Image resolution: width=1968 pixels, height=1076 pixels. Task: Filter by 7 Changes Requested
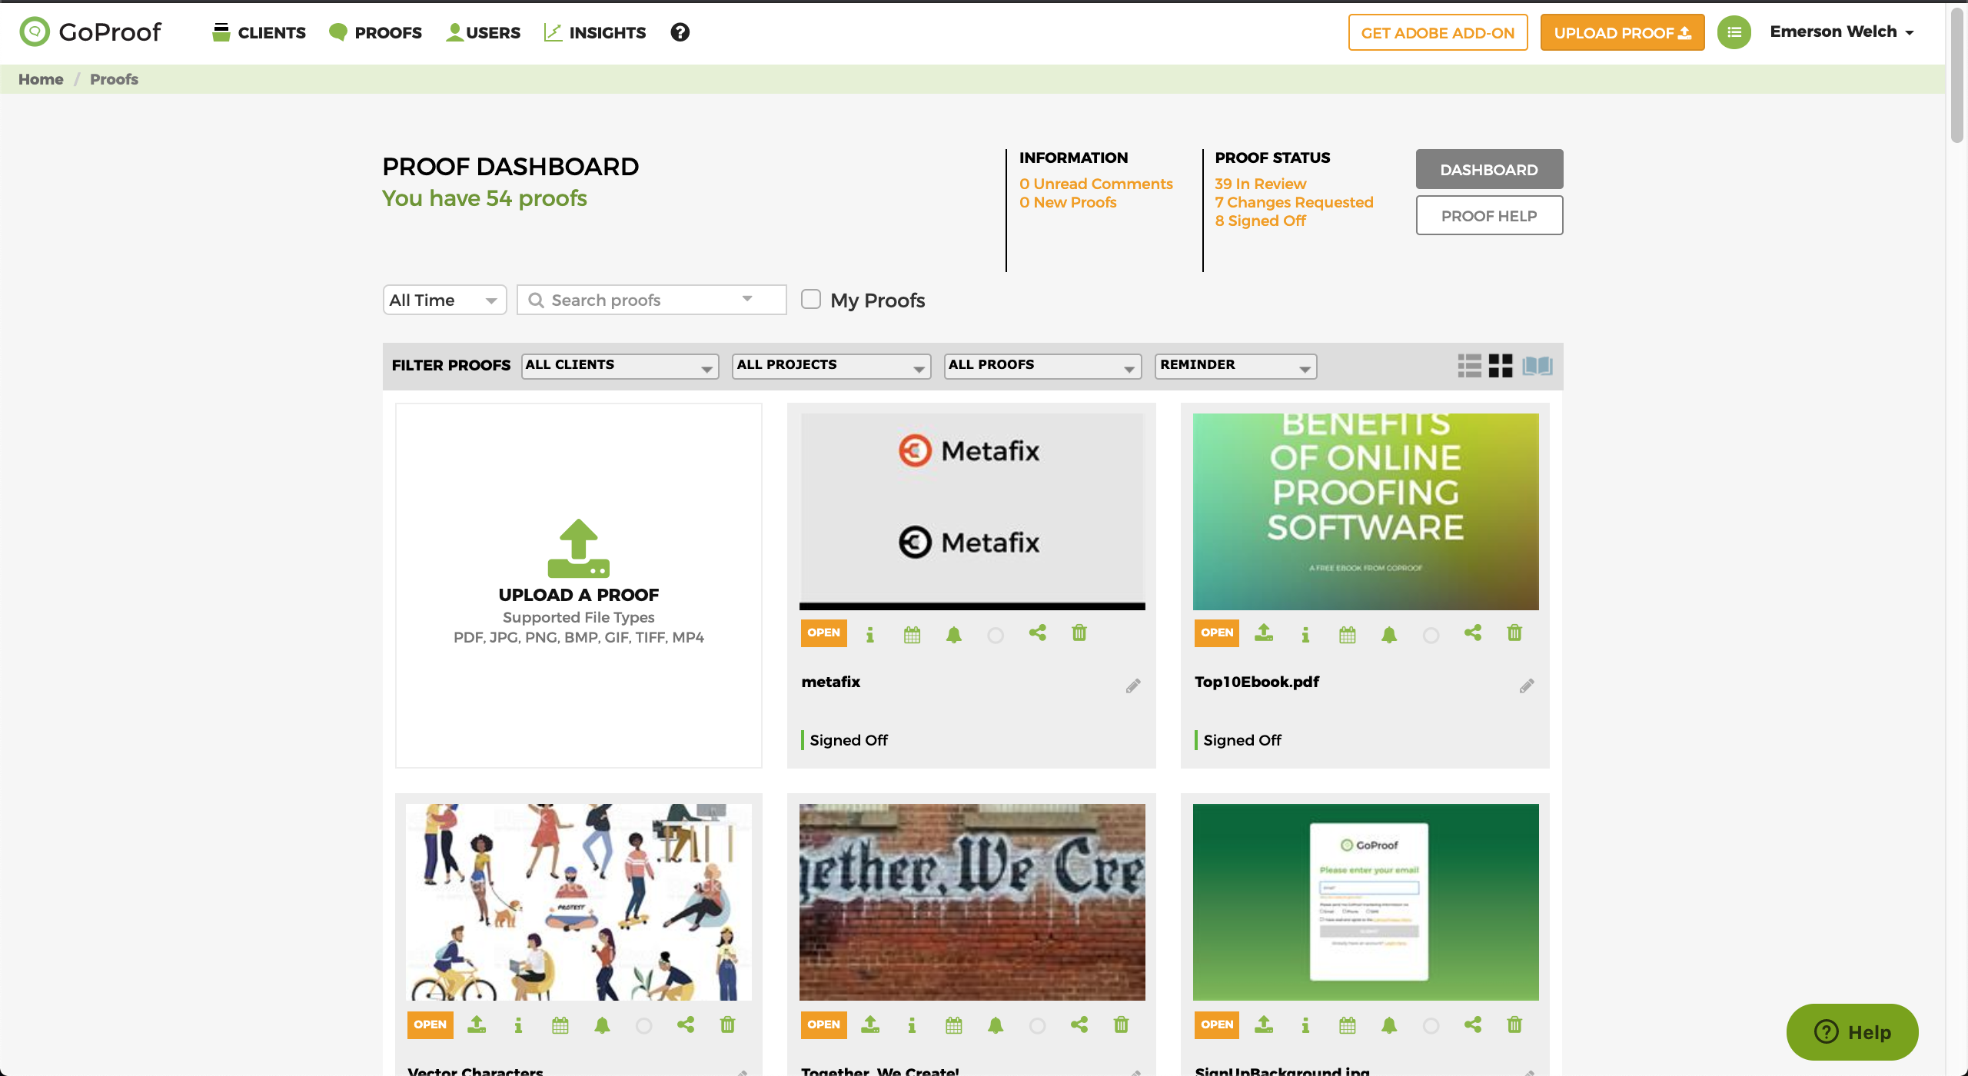(1294, 202)
